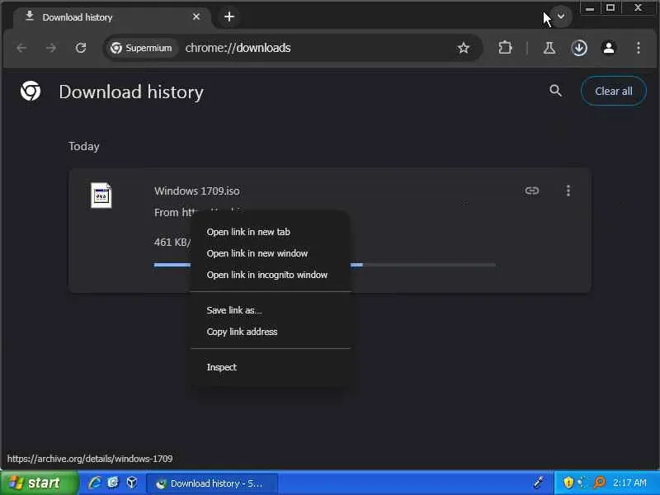Viewport: 660px width, 495px height.
Task: Expand the tab search chevron
Action: pos(561,16)
